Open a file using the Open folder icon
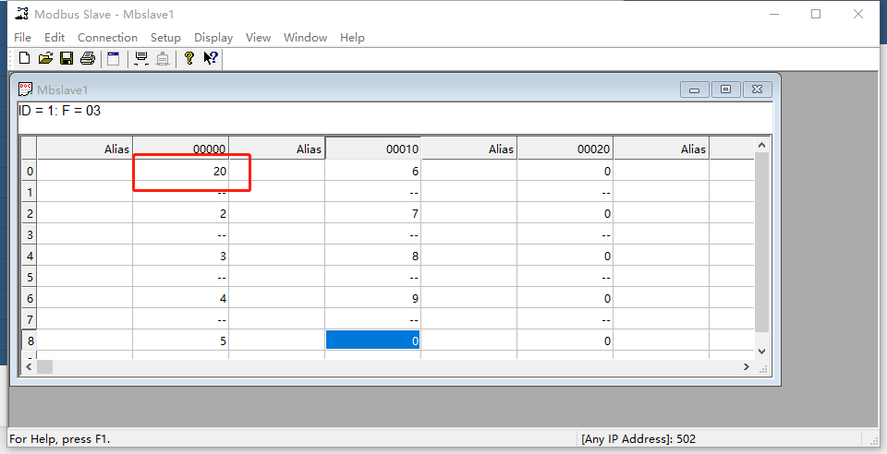This screenshot has width=887, height=454. click(x=45, y=58)
